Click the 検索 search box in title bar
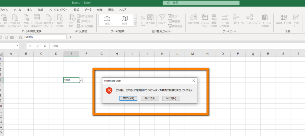305x136 pixels. click(x=201, y=3)
